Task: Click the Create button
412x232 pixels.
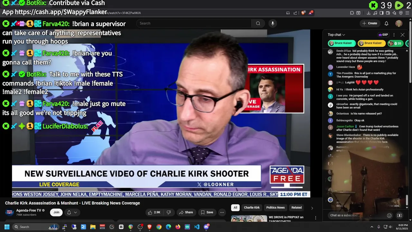Action: click(x=370, y=23)
